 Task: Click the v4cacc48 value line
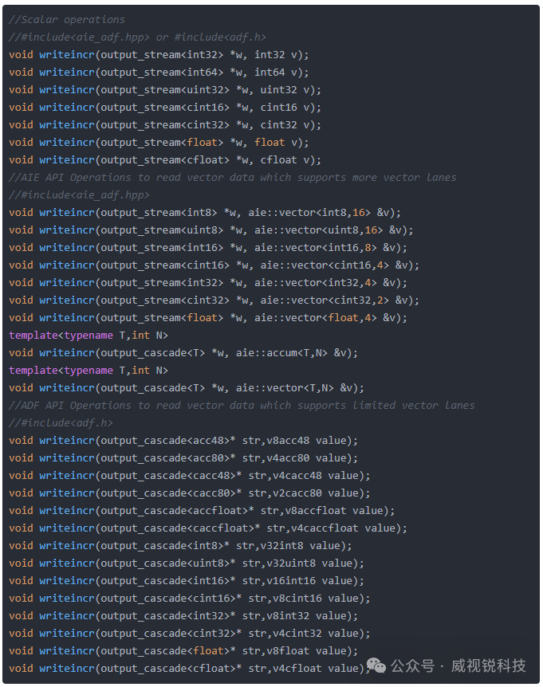[189, 475]
